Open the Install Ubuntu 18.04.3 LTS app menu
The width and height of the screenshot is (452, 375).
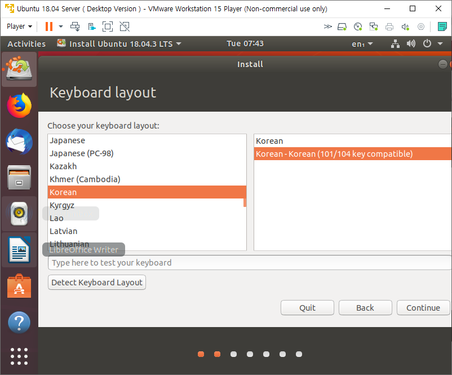point(119,44)
